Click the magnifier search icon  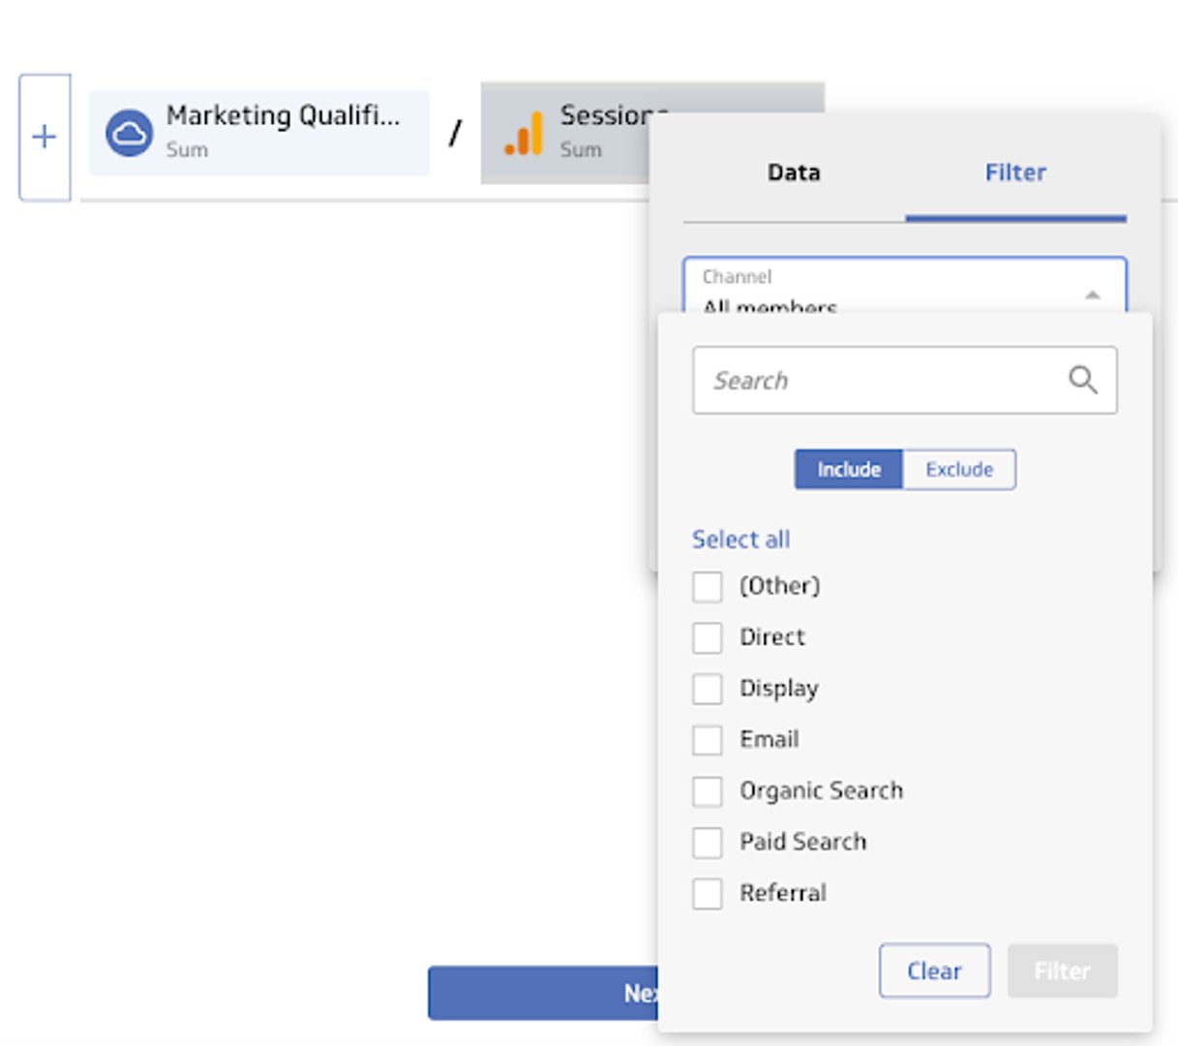[1082, 380]
